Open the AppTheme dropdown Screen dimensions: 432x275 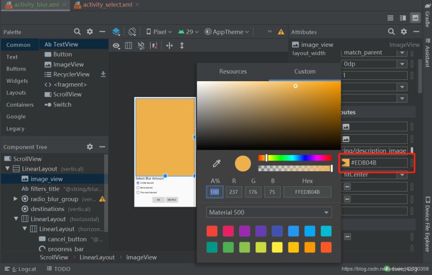coord(227,32)
